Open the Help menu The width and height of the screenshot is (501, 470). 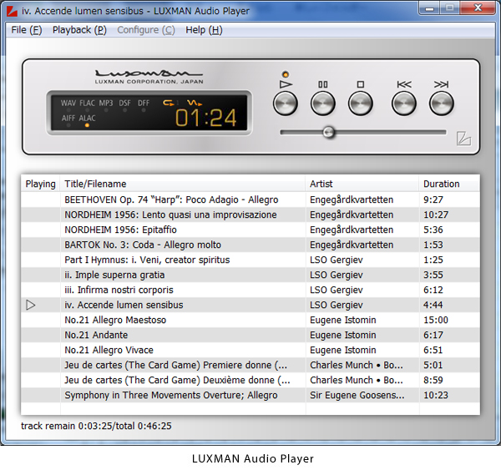(x=204, y=30)
